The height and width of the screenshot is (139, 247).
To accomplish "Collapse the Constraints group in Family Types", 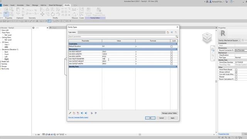I will 176,44.
